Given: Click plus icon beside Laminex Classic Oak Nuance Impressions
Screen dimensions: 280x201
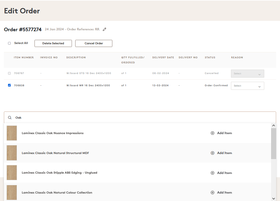Looking at the screenshot, I should click(213, 133).
